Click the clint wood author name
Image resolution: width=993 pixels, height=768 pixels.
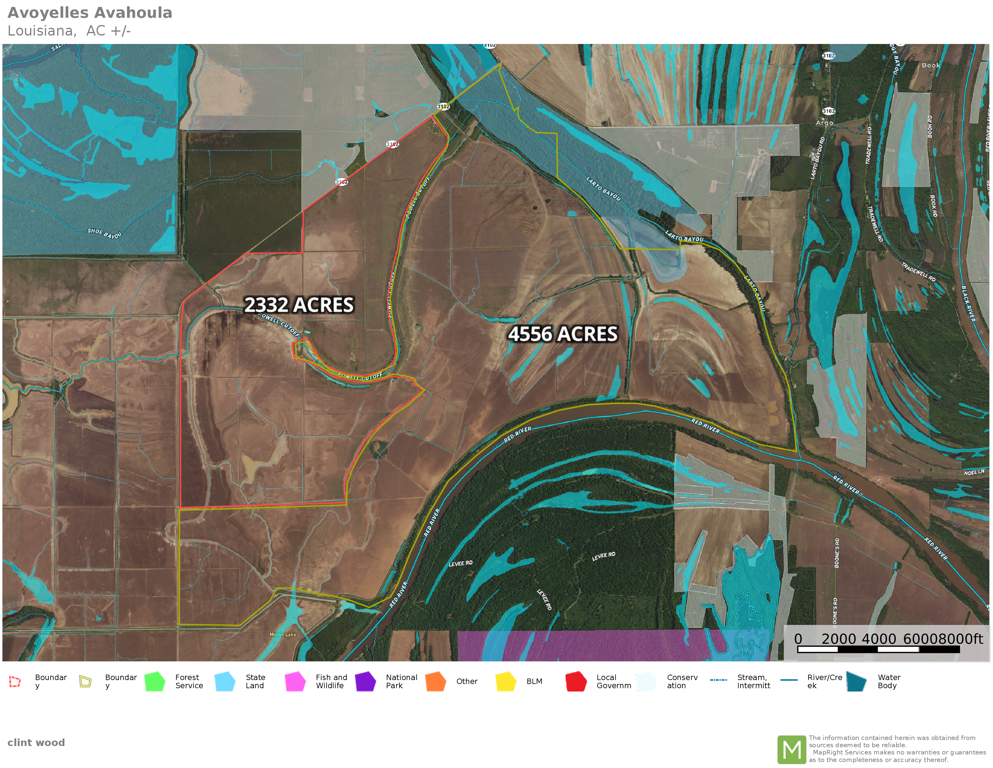pyautogui.click(x=36, y=742)
